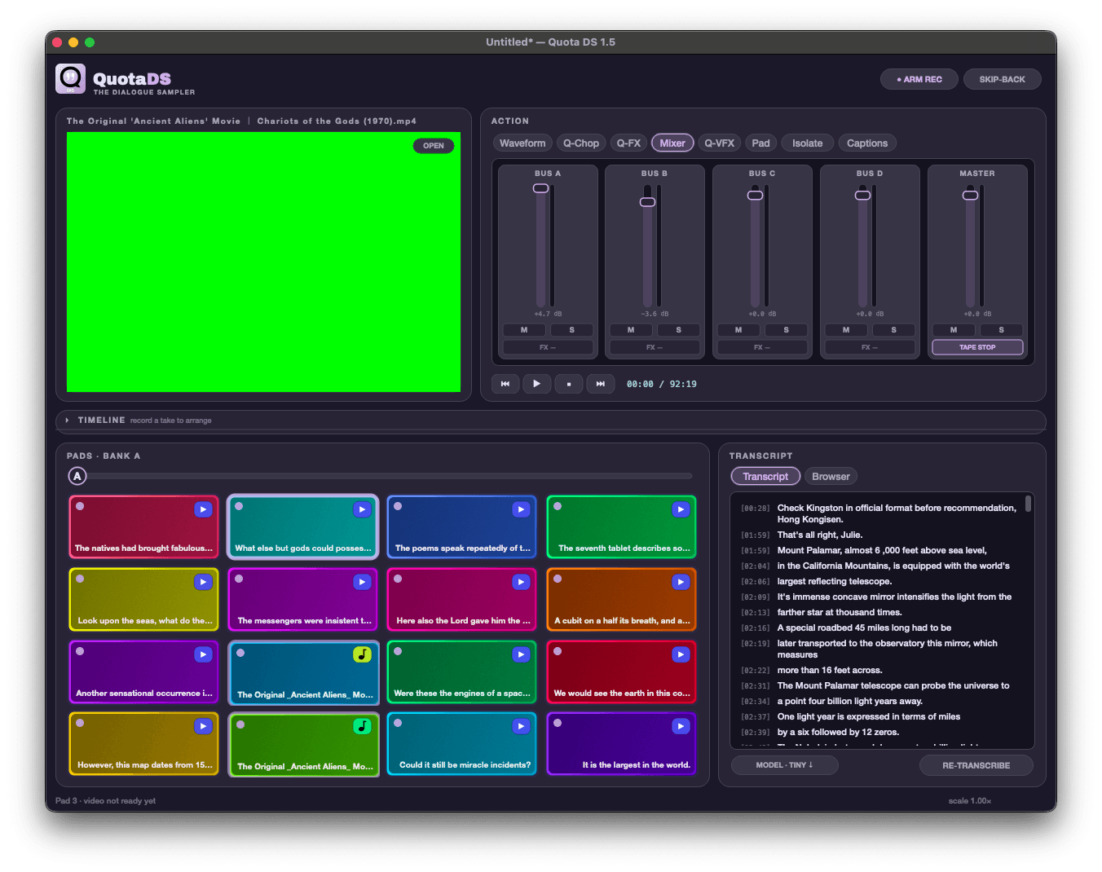Open the Bus C FX dropdown

tap(762, 347)
